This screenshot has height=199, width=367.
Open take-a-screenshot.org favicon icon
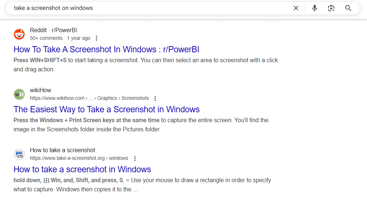pos(19,154)
